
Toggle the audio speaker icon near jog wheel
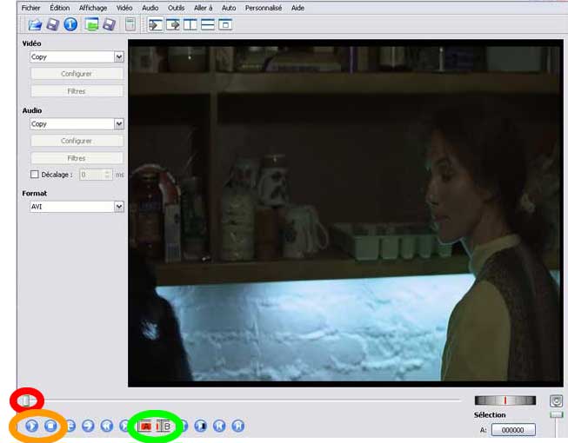pyautogui.click(x=557, y=400)
